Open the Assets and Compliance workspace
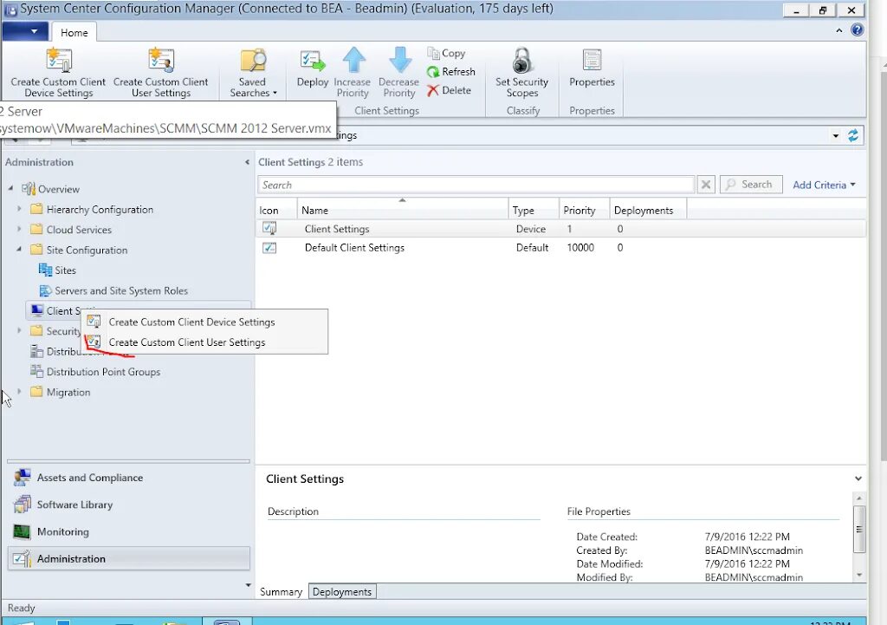 (x=129, y=478)
